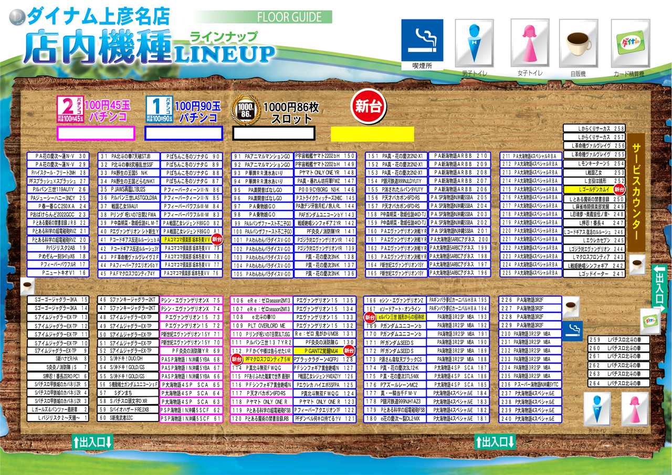Click the blue-bordered legend box
The image size is (672, 475).
184,133
